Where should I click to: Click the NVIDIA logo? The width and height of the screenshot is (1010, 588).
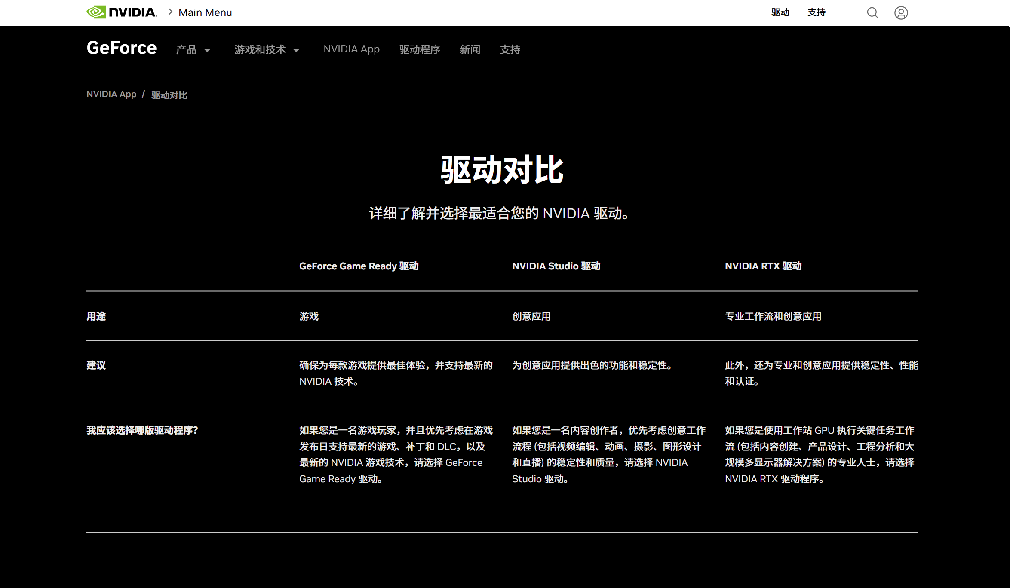pos(122,12)
